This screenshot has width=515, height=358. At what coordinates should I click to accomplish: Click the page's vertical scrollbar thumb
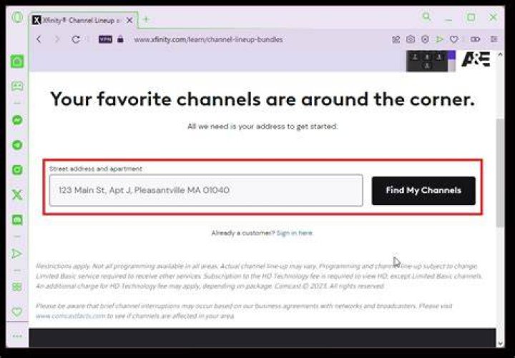[500, 173]
